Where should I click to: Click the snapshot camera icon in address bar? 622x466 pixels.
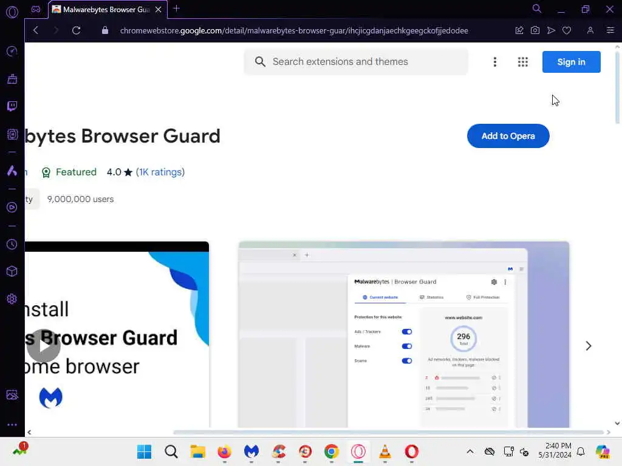(535, 30)
